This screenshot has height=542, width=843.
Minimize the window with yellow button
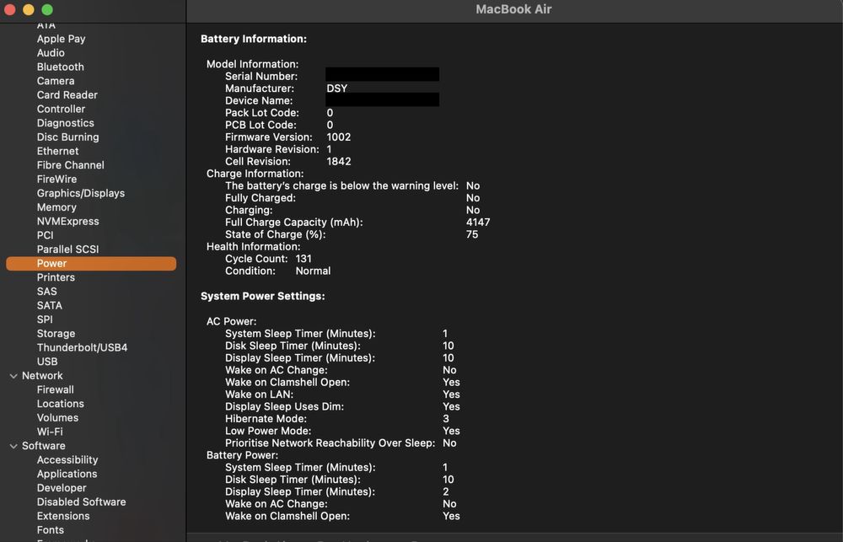coord(29,9)
